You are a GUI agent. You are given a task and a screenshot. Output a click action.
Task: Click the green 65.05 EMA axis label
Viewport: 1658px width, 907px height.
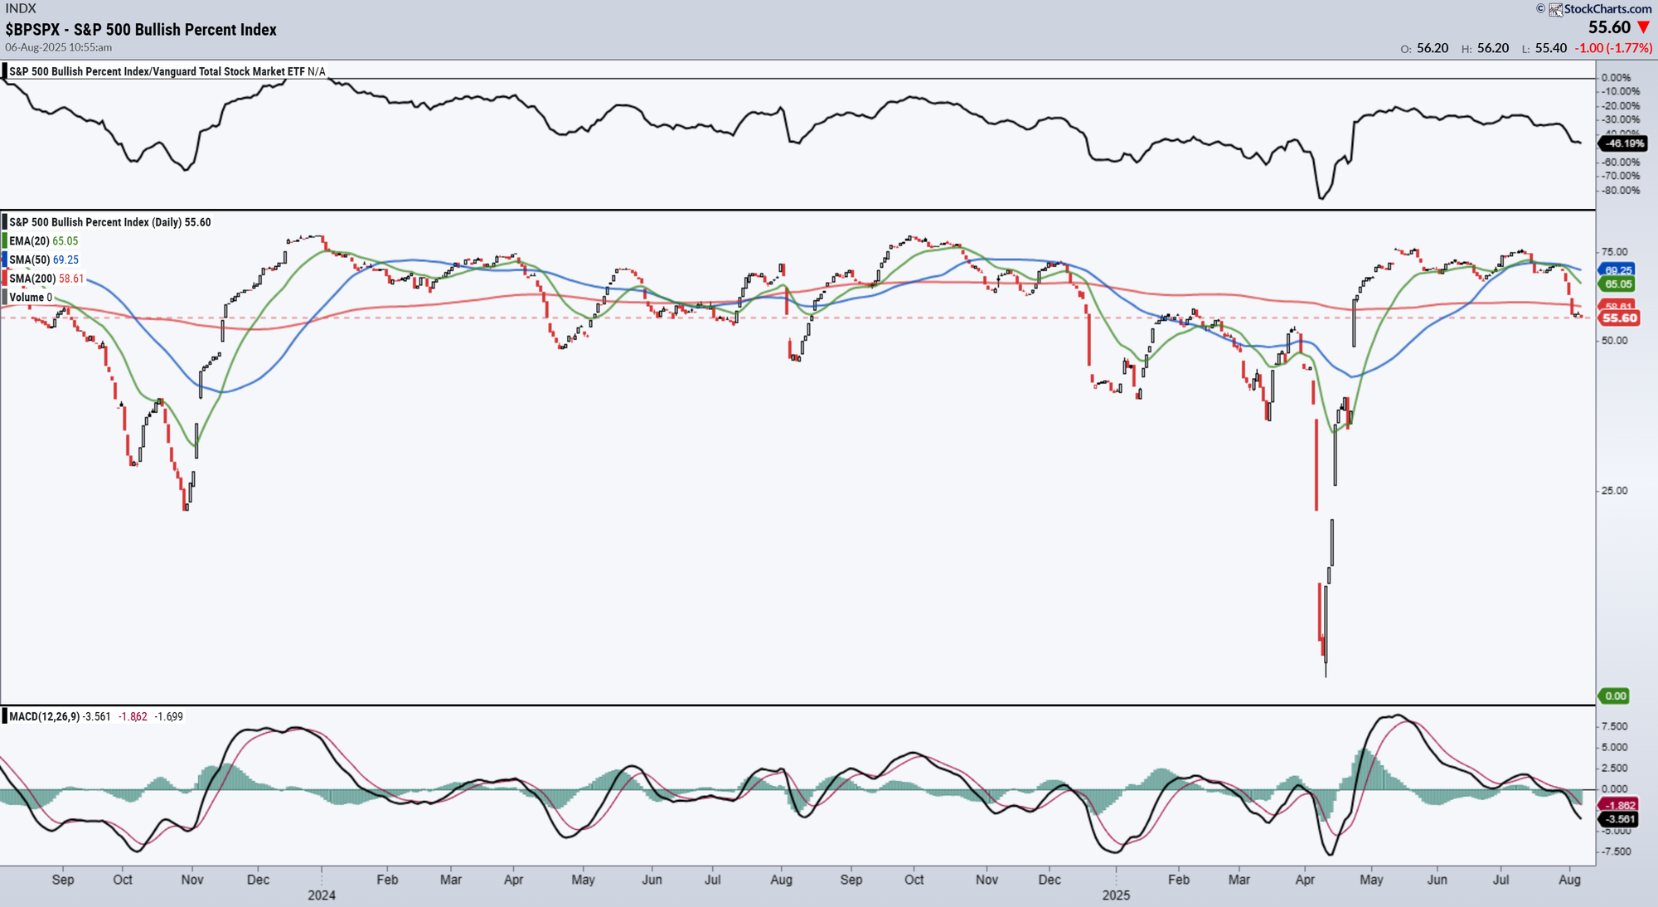pyautogui.click(x=1617, y=284)
